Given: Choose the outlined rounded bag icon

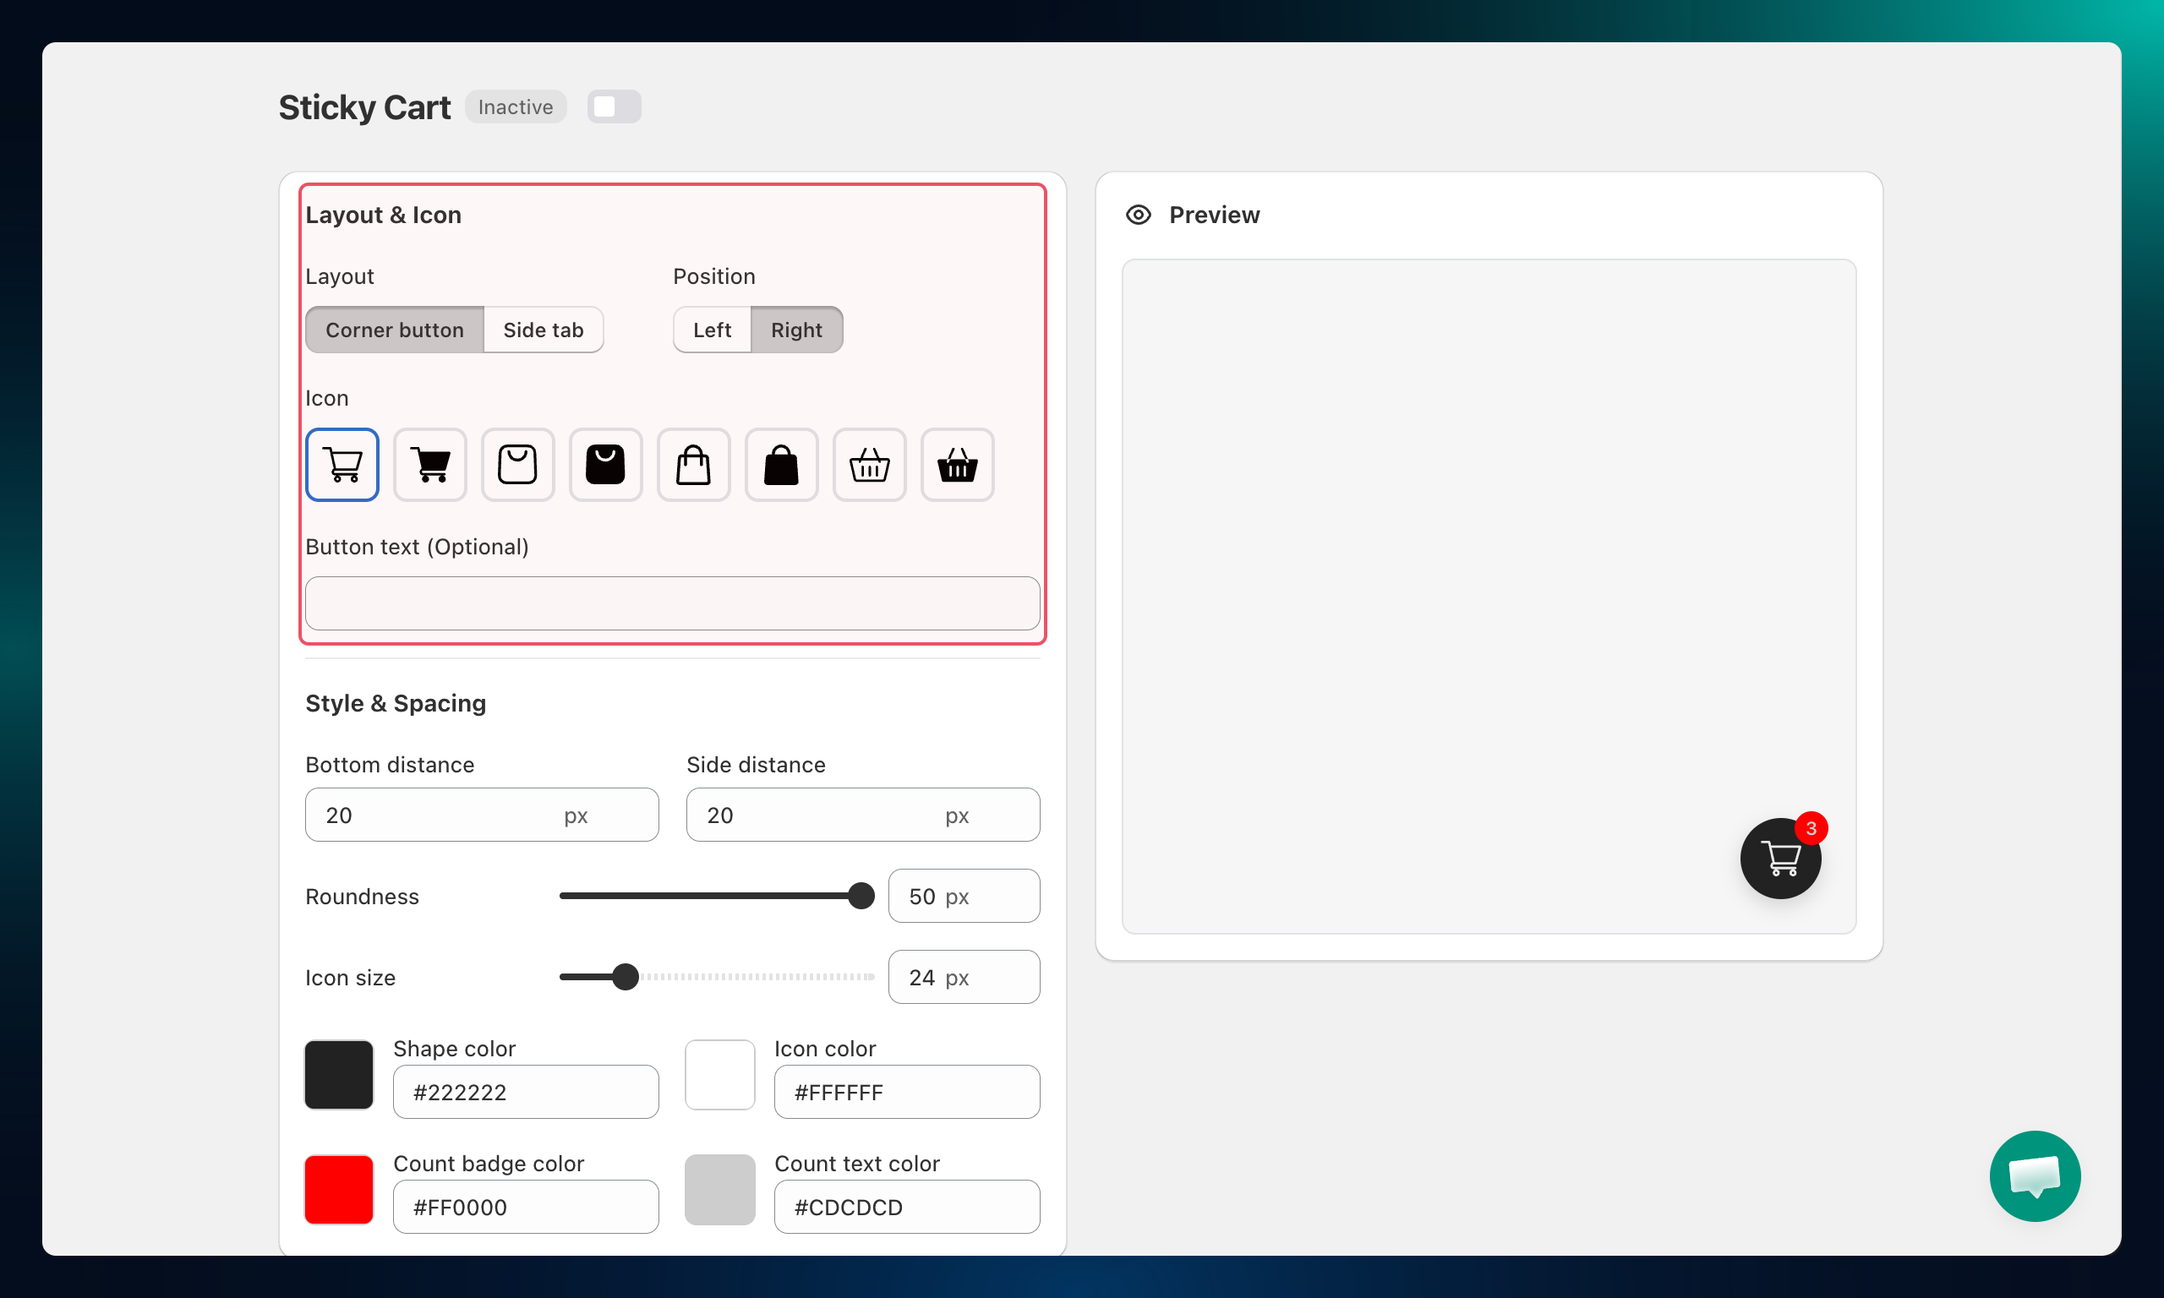Looking at the screenshot, I should coord(518,465).
